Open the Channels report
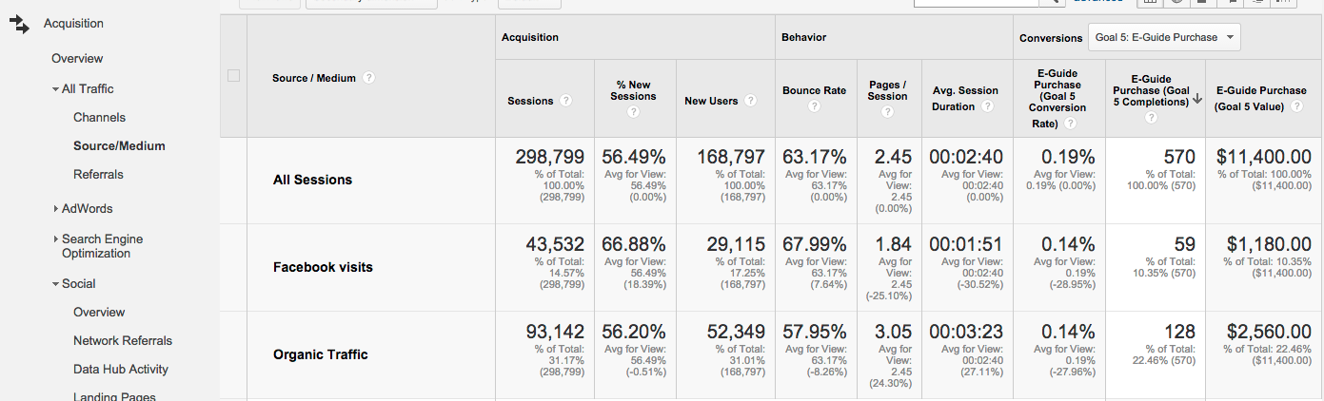The height and width of the screenshot is (401, 1324). tap(99, 118)
